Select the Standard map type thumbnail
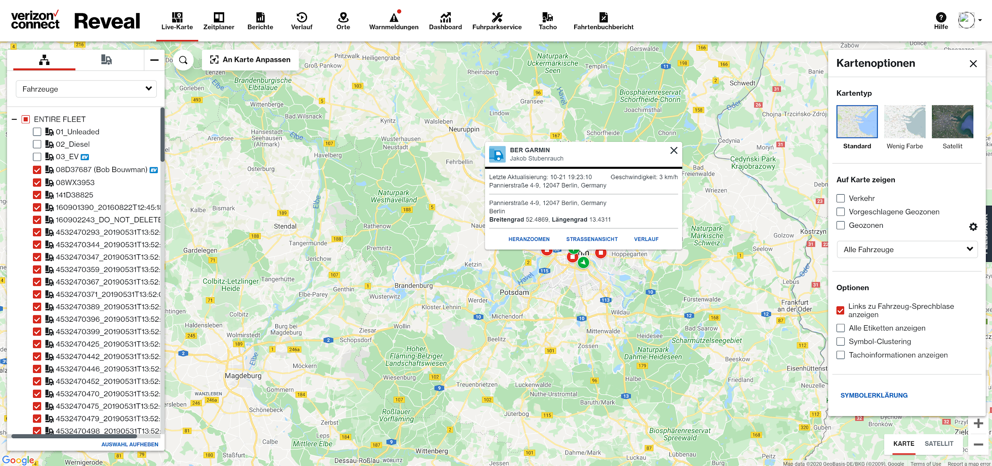Screen dimensions: 992x466 pos(857,122)
